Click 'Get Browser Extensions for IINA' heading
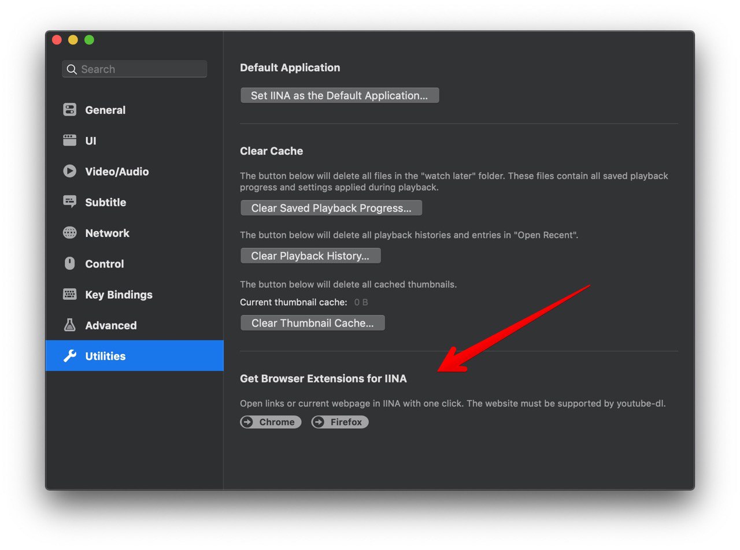 [x=323, y=378]
